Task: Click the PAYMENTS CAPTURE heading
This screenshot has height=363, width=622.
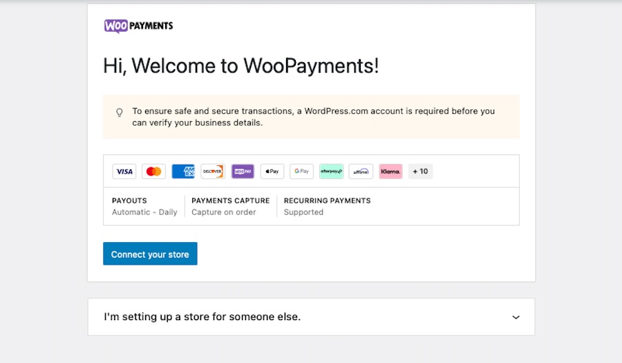Action: [x=230, y=201]
